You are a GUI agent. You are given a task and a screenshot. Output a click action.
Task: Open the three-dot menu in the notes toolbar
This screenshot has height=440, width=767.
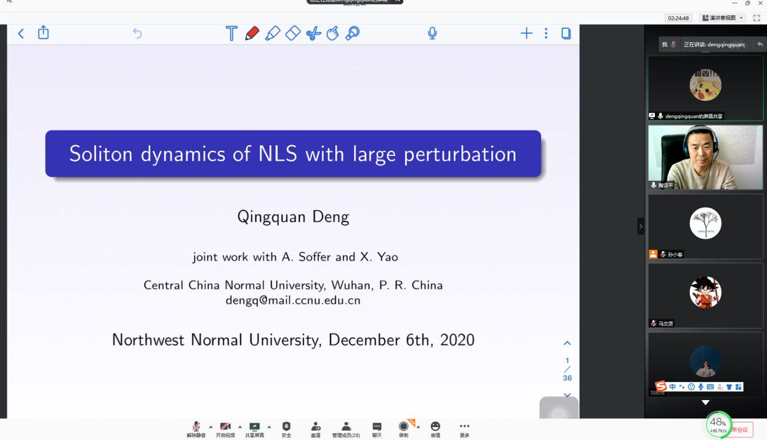point(546,33)
